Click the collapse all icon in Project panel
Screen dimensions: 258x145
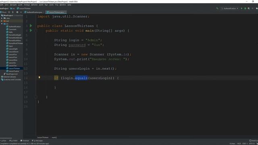click(13, 12)
